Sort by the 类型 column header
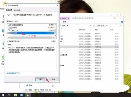 pos(96,30)
